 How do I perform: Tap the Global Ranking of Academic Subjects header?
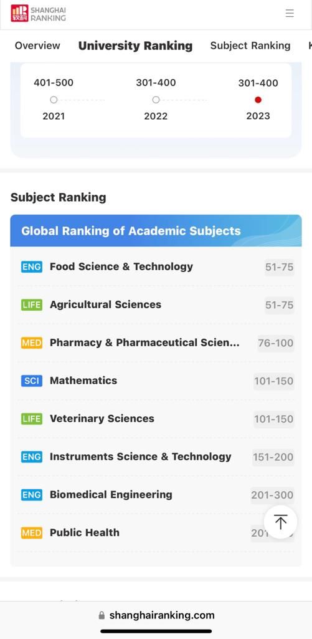tap(156, 231)
